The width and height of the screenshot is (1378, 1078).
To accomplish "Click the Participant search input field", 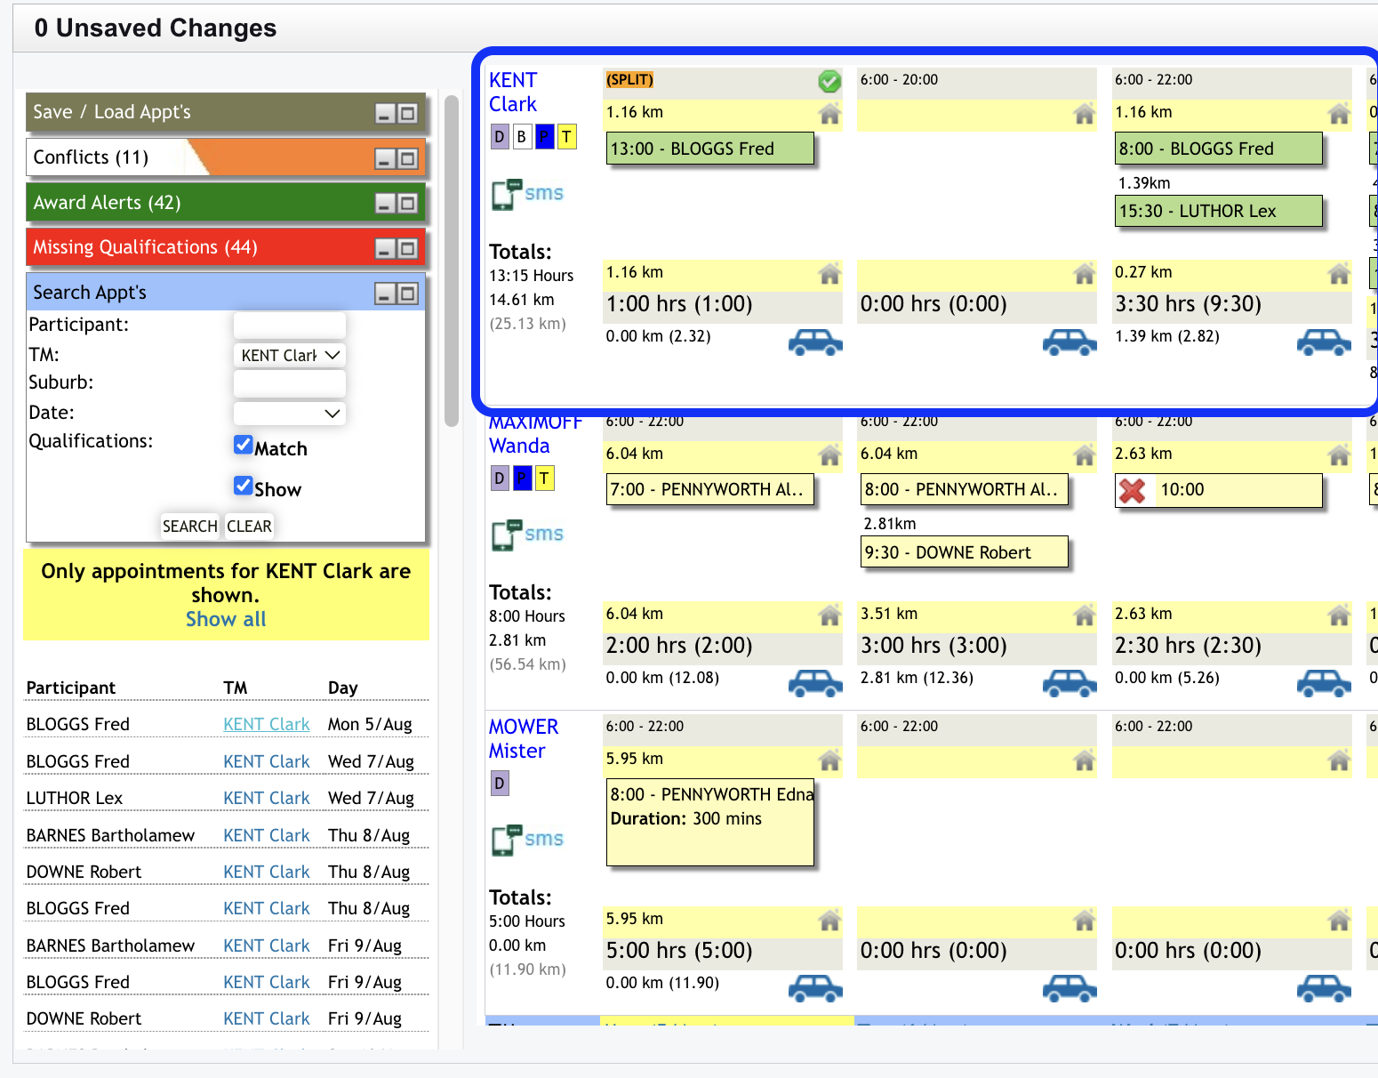I will point(289,325).
